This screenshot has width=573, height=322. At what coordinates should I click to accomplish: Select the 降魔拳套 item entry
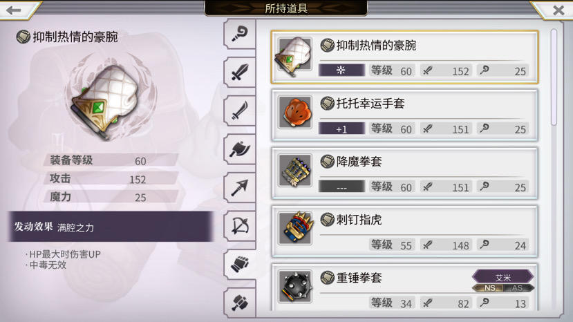(x=404, y=173)
